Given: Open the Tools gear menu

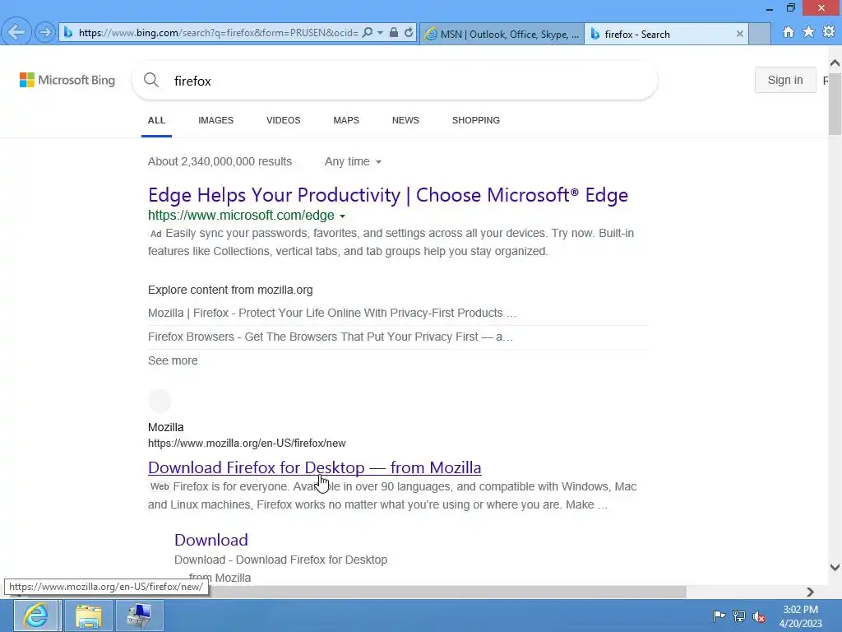Looking at the screenshot, I should coord(829,32).
